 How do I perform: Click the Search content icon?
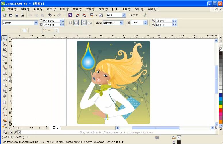70,15
